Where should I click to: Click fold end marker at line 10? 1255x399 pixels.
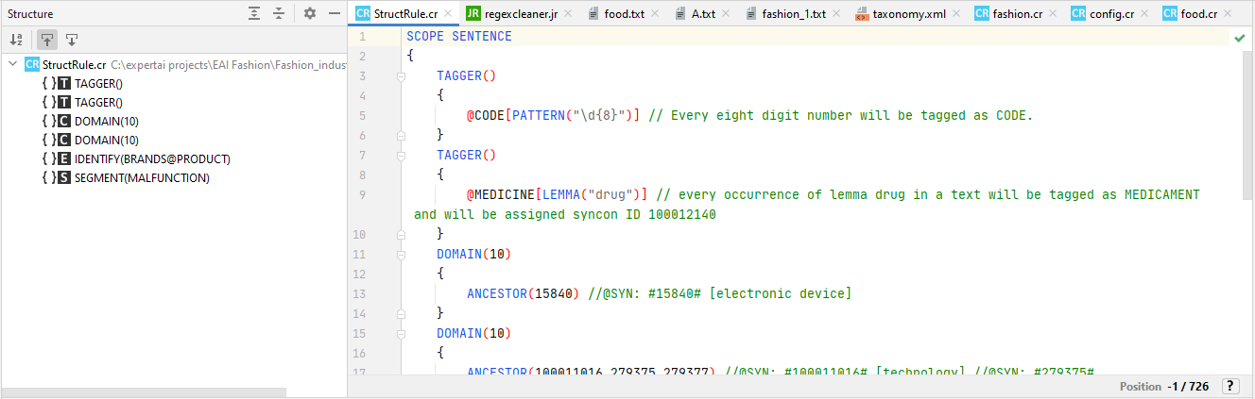401,234
